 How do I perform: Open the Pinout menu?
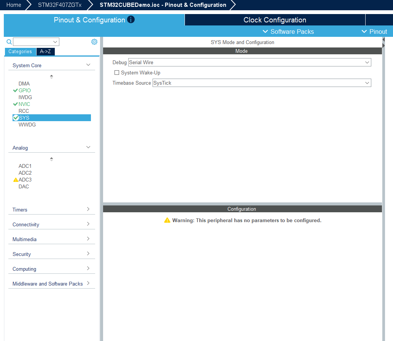click(374, 32)
